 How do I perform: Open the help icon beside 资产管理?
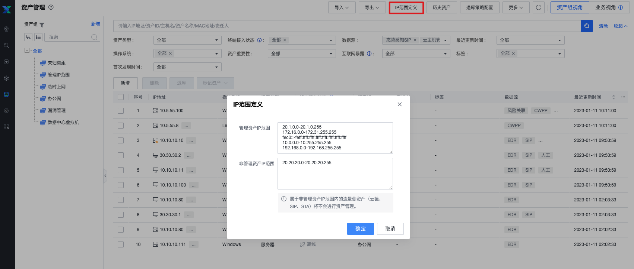(x=51, y=7)
